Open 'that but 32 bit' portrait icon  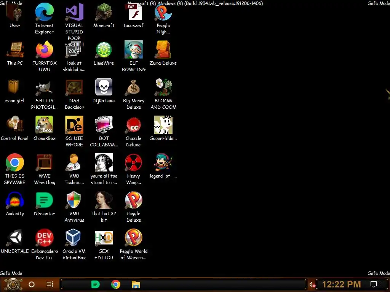click(x=104, y=200)
